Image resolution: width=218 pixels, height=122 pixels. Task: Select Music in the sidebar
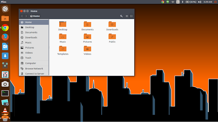tap(34, 43)
